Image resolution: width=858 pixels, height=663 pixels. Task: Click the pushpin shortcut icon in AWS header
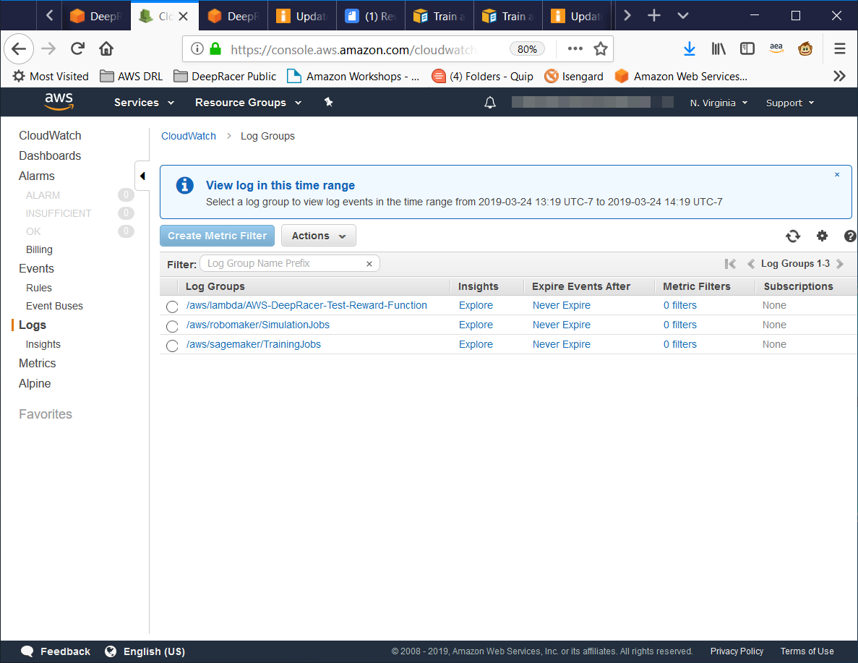pos(328,103)
